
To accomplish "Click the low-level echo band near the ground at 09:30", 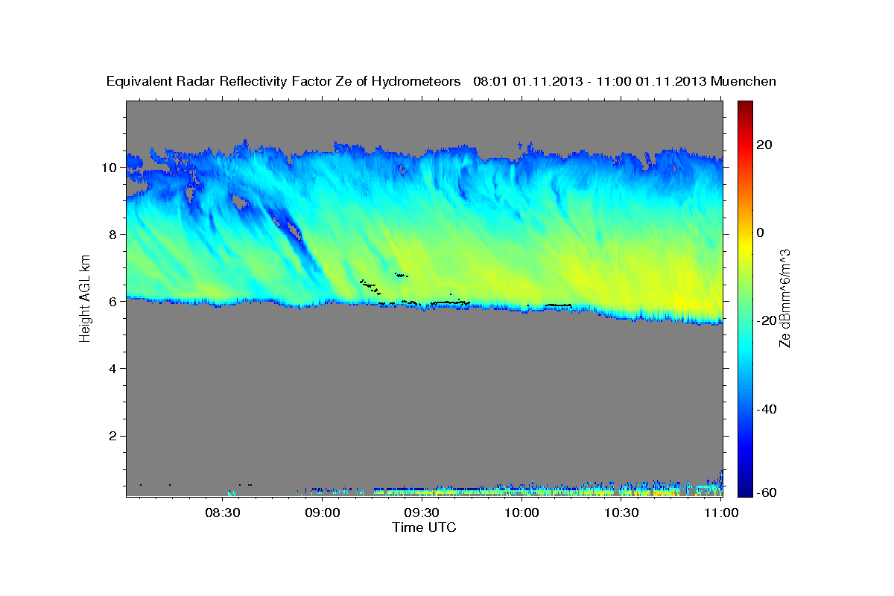I will (422, 492).
